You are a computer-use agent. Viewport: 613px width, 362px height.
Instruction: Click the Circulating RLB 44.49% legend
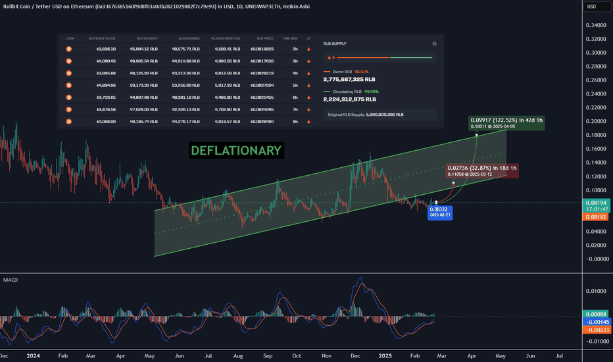coord(351,91)
